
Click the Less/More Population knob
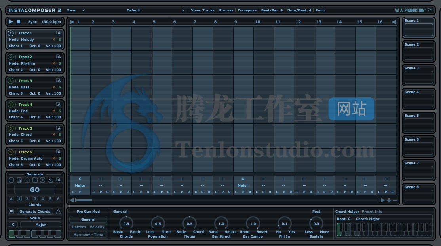158,224
